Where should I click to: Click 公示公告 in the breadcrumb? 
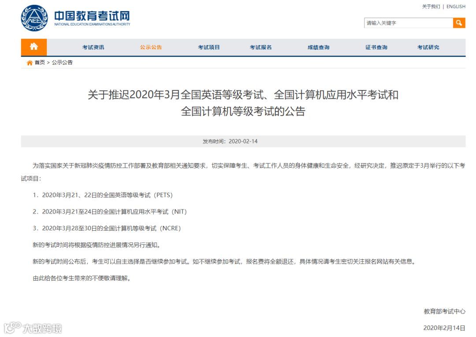(x=62, y=63)
